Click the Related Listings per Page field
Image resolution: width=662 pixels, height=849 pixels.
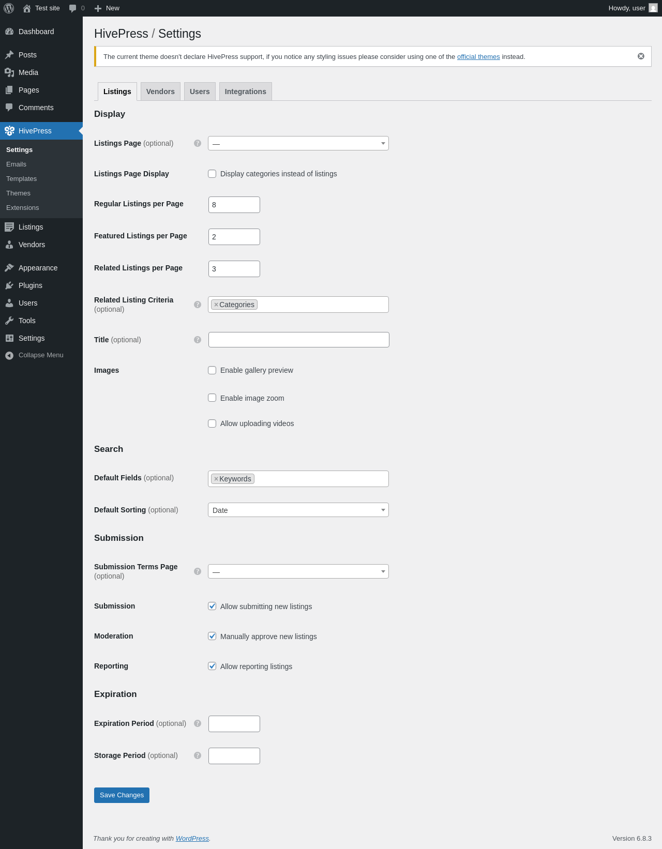point(234,269)
